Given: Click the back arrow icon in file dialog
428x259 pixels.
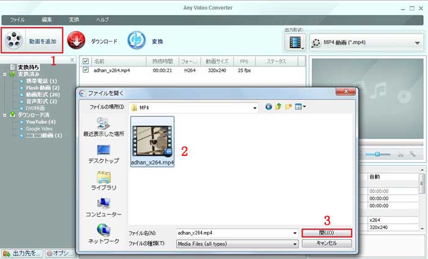Looking at the screenshot, I should tap(268, 107).
